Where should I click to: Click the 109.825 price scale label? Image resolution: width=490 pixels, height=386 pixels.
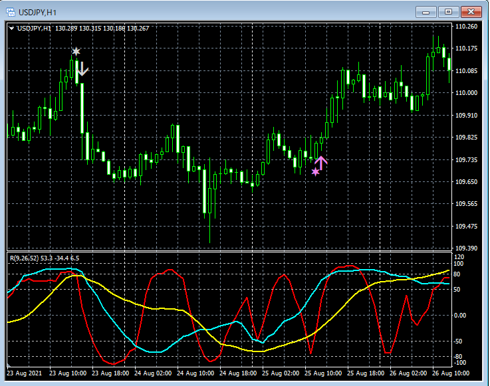[466, 138]
